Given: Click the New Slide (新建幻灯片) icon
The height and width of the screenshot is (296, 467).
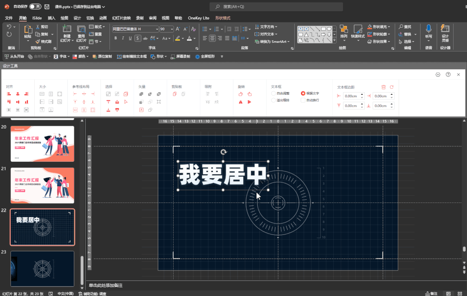Looking at the screenshot, I should (x=67, y=29).
